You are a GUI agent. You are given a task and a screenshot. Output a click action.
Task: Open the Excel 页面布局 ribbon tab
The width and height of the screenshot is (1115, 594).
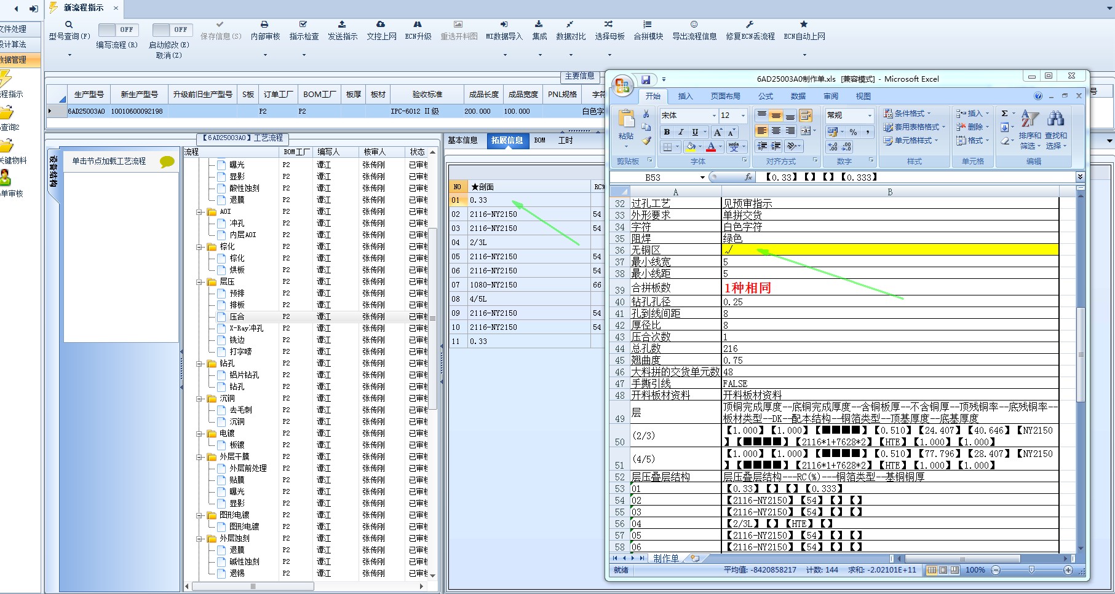725,96
